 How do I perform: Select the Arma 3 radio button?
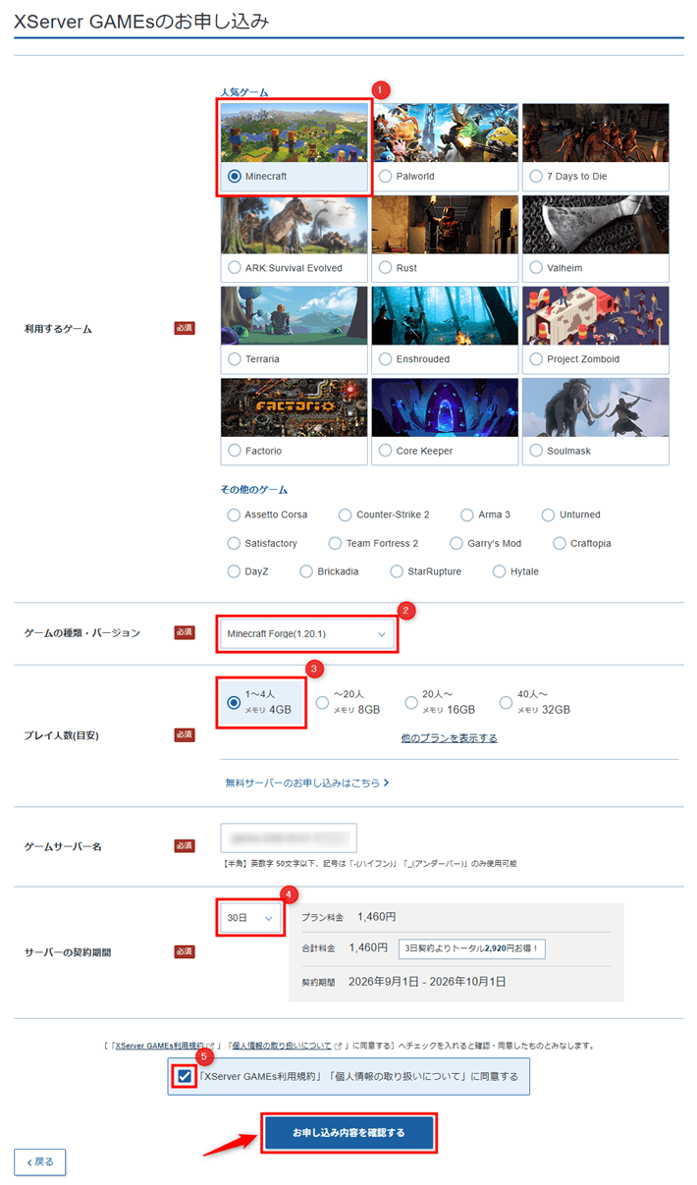tap(466, 514)
